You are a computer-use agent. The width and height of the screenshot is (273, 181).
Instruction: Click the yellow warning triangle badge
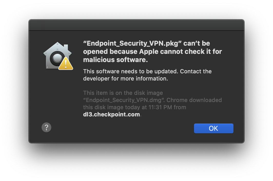point(66,64)
